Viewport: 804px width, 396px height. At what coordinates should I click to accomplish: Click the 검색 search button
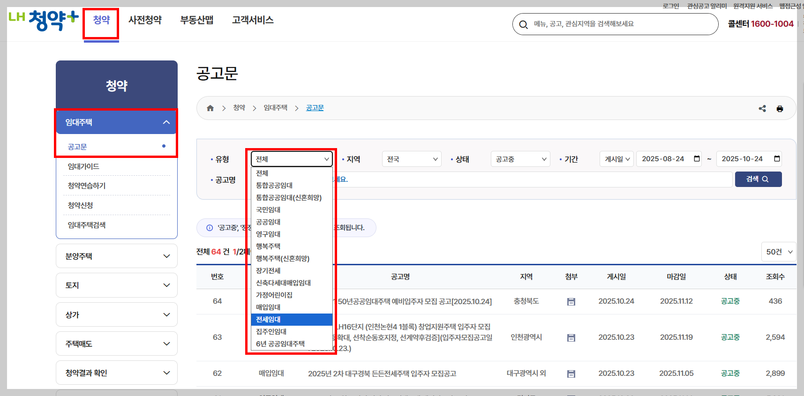tap(758, 179)
